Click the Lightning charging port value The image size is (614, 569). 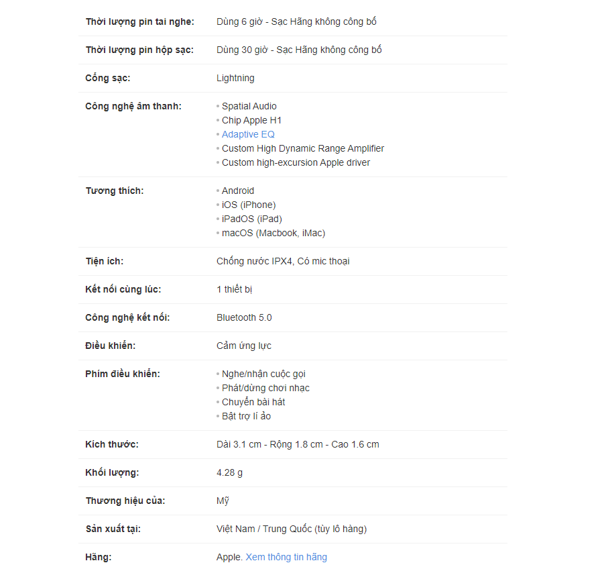tap(235, 78)
